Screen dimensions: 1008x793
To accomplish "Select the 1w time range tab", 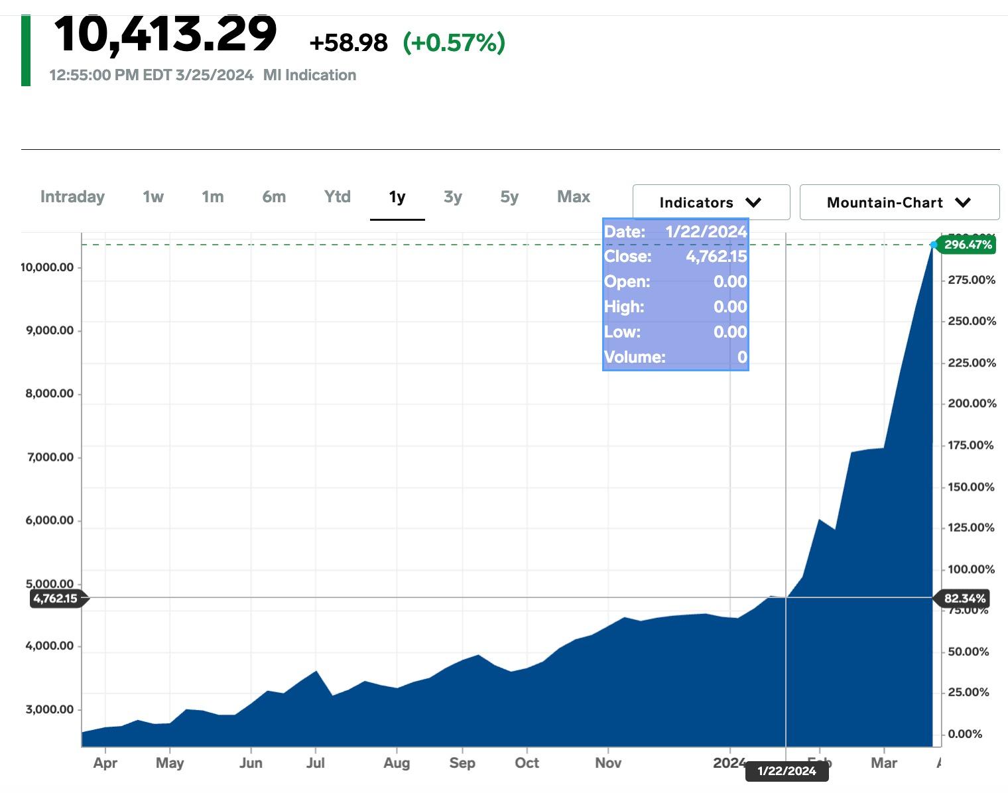I will (x=153, y=197).
